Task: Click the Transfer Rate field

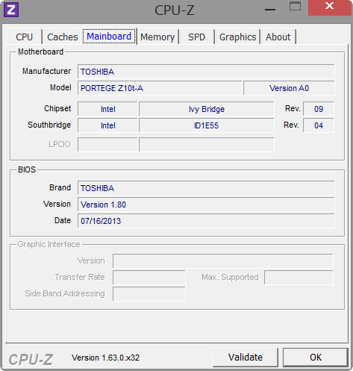Action: click(x=149, y=277)
